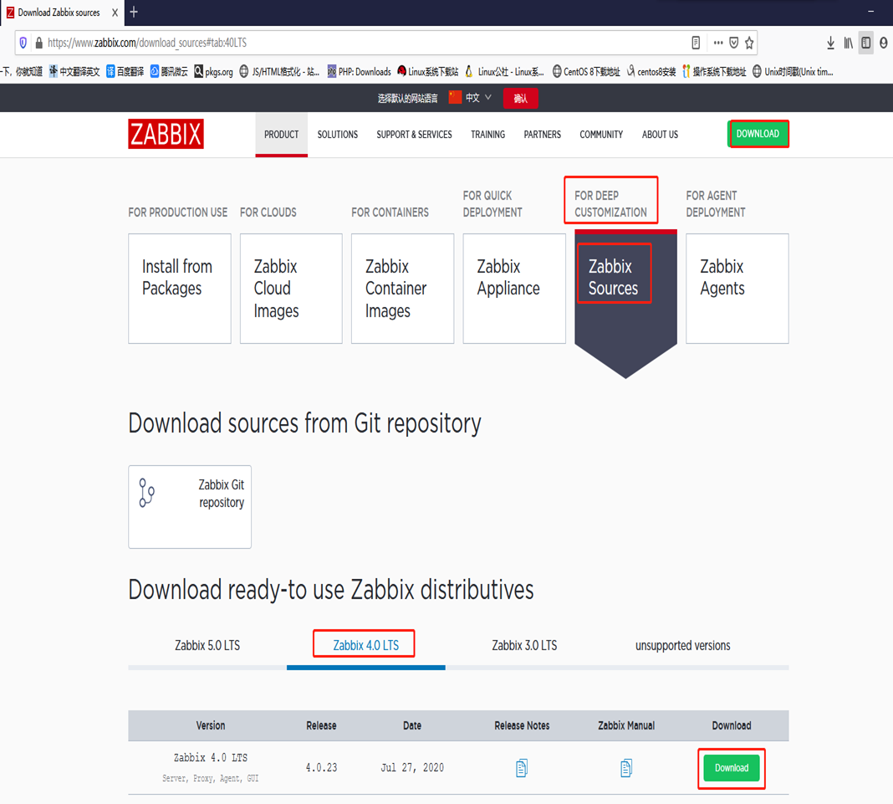Confirm language with the red 确认 button
Image resolution: width=893 pixels, height=804 pixels.
521,98
